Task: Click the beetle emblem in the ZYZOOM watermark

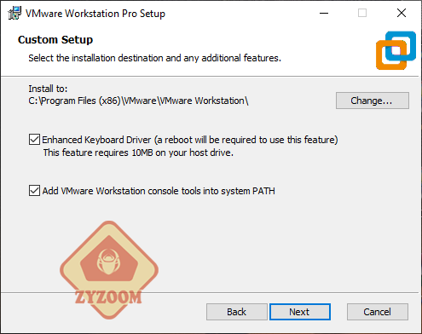Action: [109, 262]
